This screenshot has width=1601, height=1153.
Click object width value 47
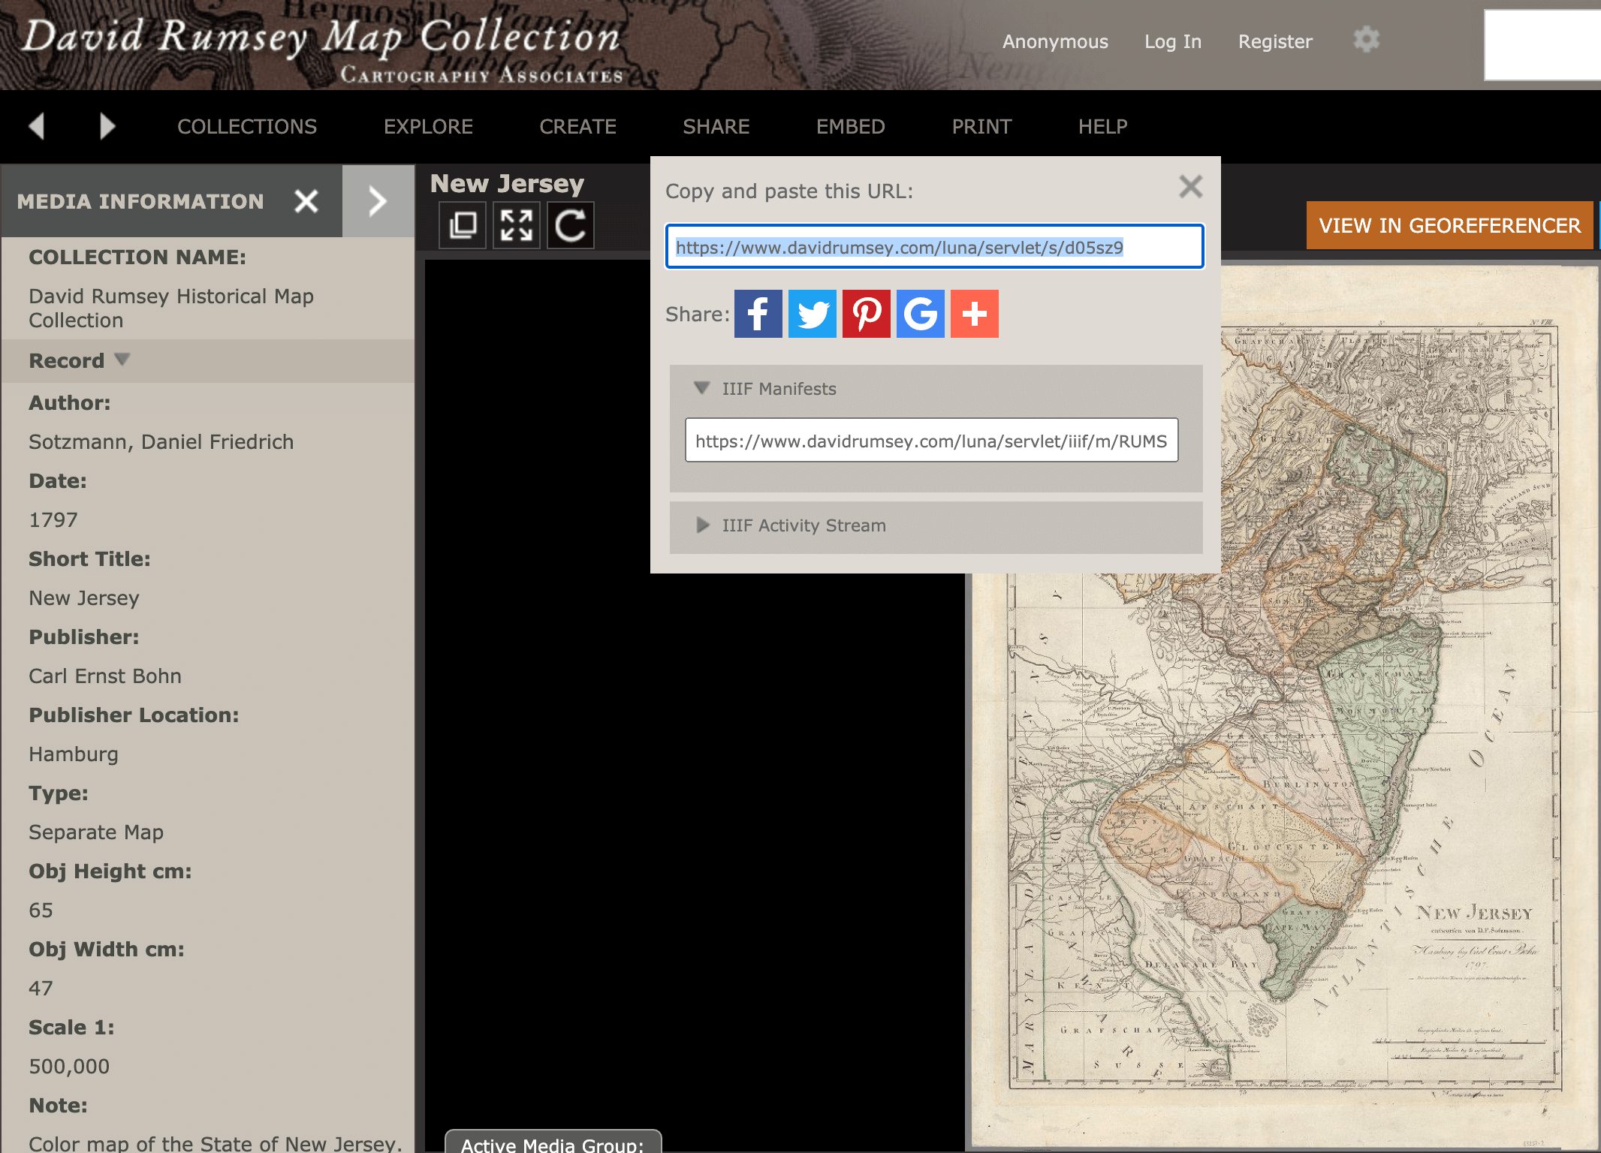point(41,988)
